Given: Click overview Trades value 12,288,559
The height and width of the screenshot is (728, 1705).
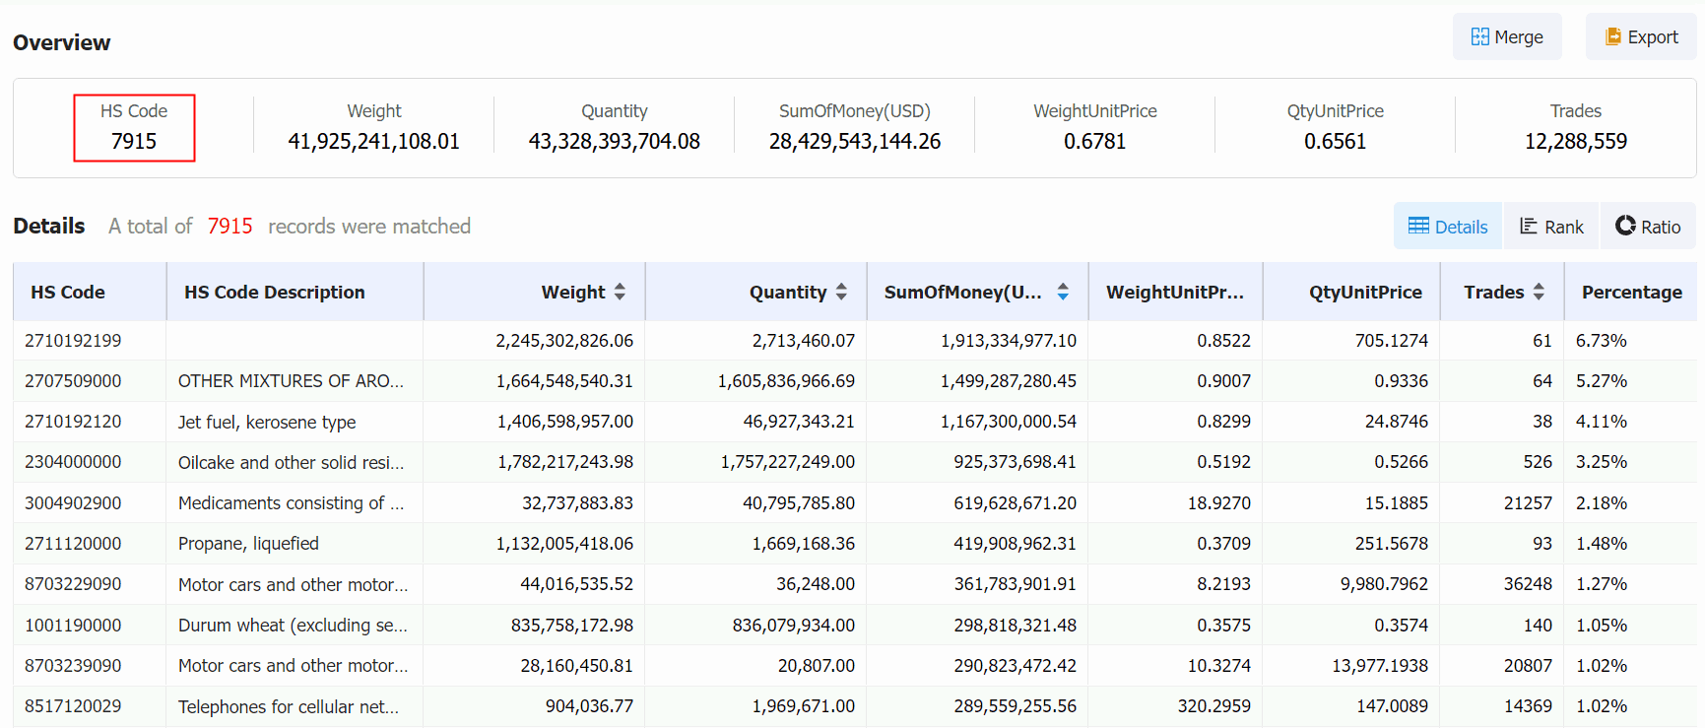Looking at the screenshot, I should point(1576,141).
